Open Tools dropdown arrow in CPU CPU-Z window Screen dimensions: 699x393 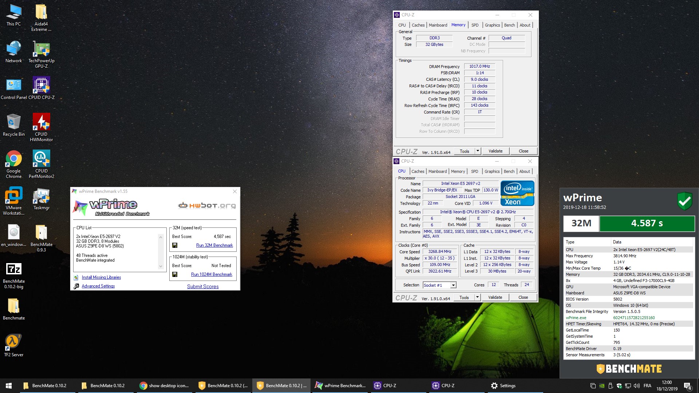(477, 297)
